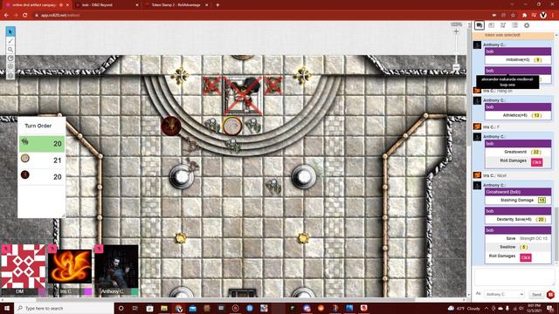This screenshot has height=314, width=559.
Task: Reload the browser page
Action: pyautogui.click(x=25, y=16)
